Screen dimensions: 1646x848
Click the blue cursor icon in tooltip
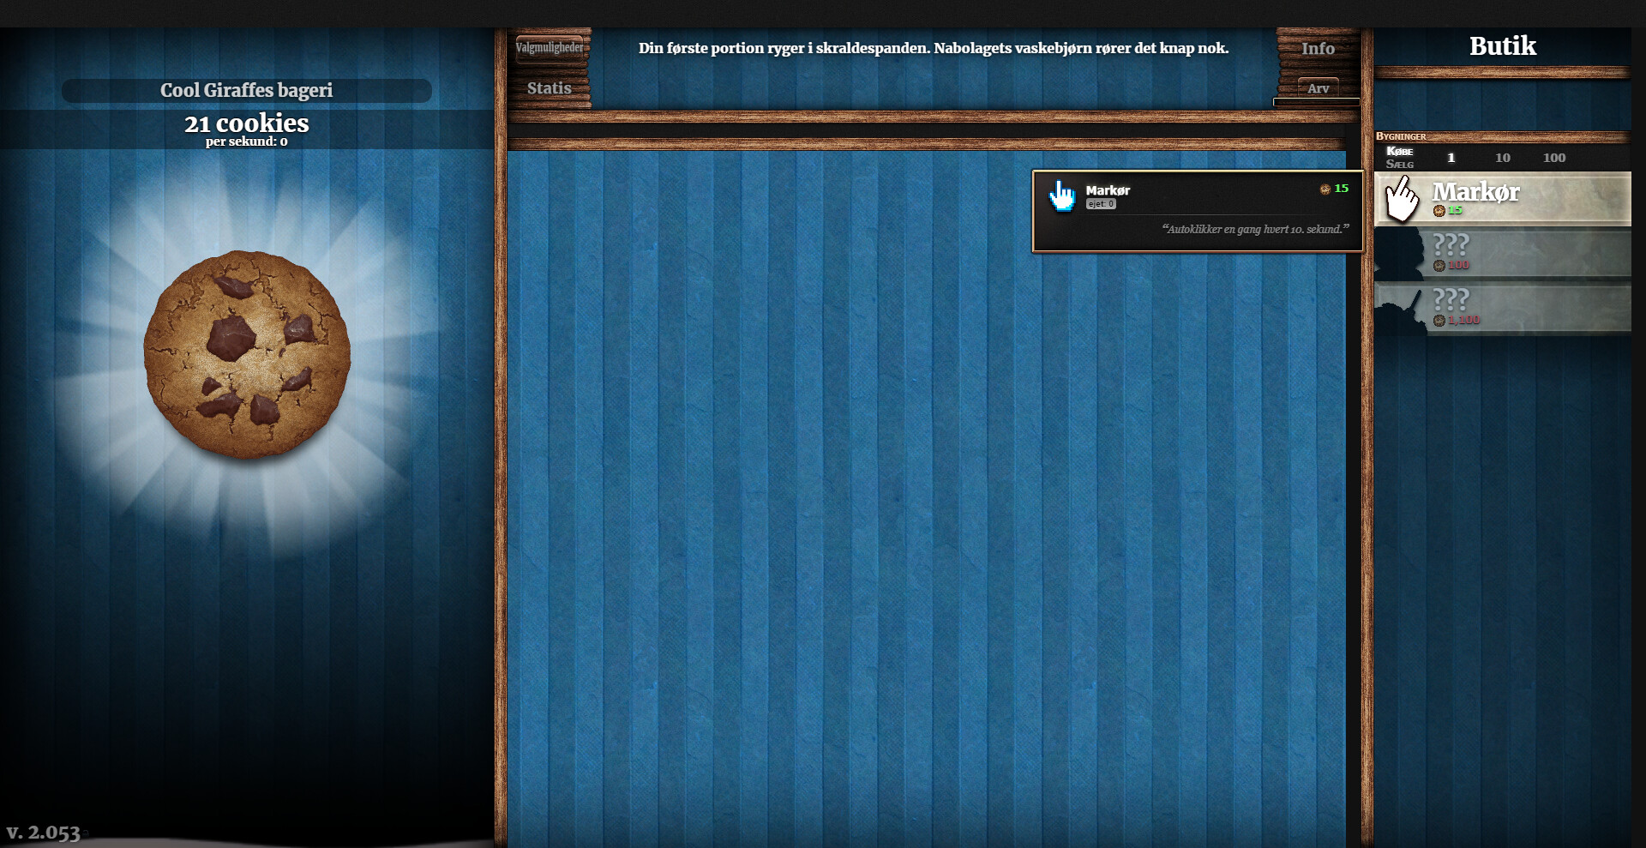click(x=1061, y=196)
